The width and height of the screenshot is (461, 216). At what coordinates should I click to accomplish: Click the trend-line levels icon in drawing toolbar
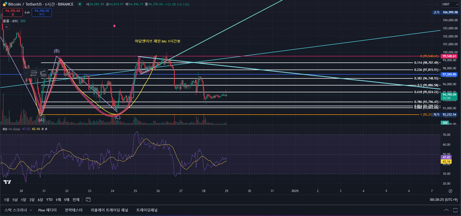[43, 73]
